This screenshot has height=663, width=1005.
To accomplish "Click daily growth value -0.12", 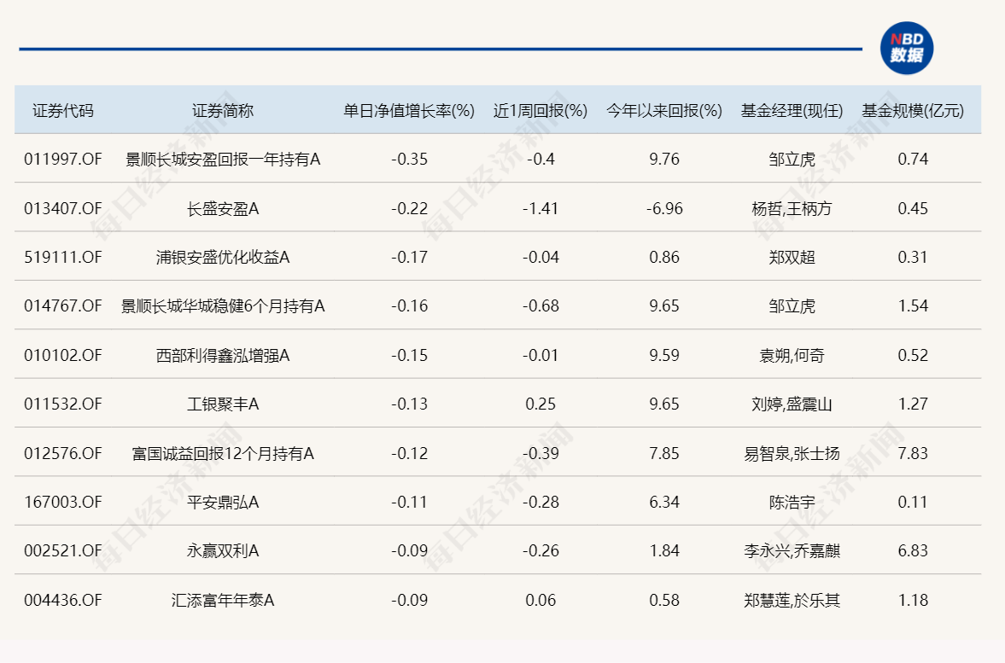I will click(x=409, y=453).
